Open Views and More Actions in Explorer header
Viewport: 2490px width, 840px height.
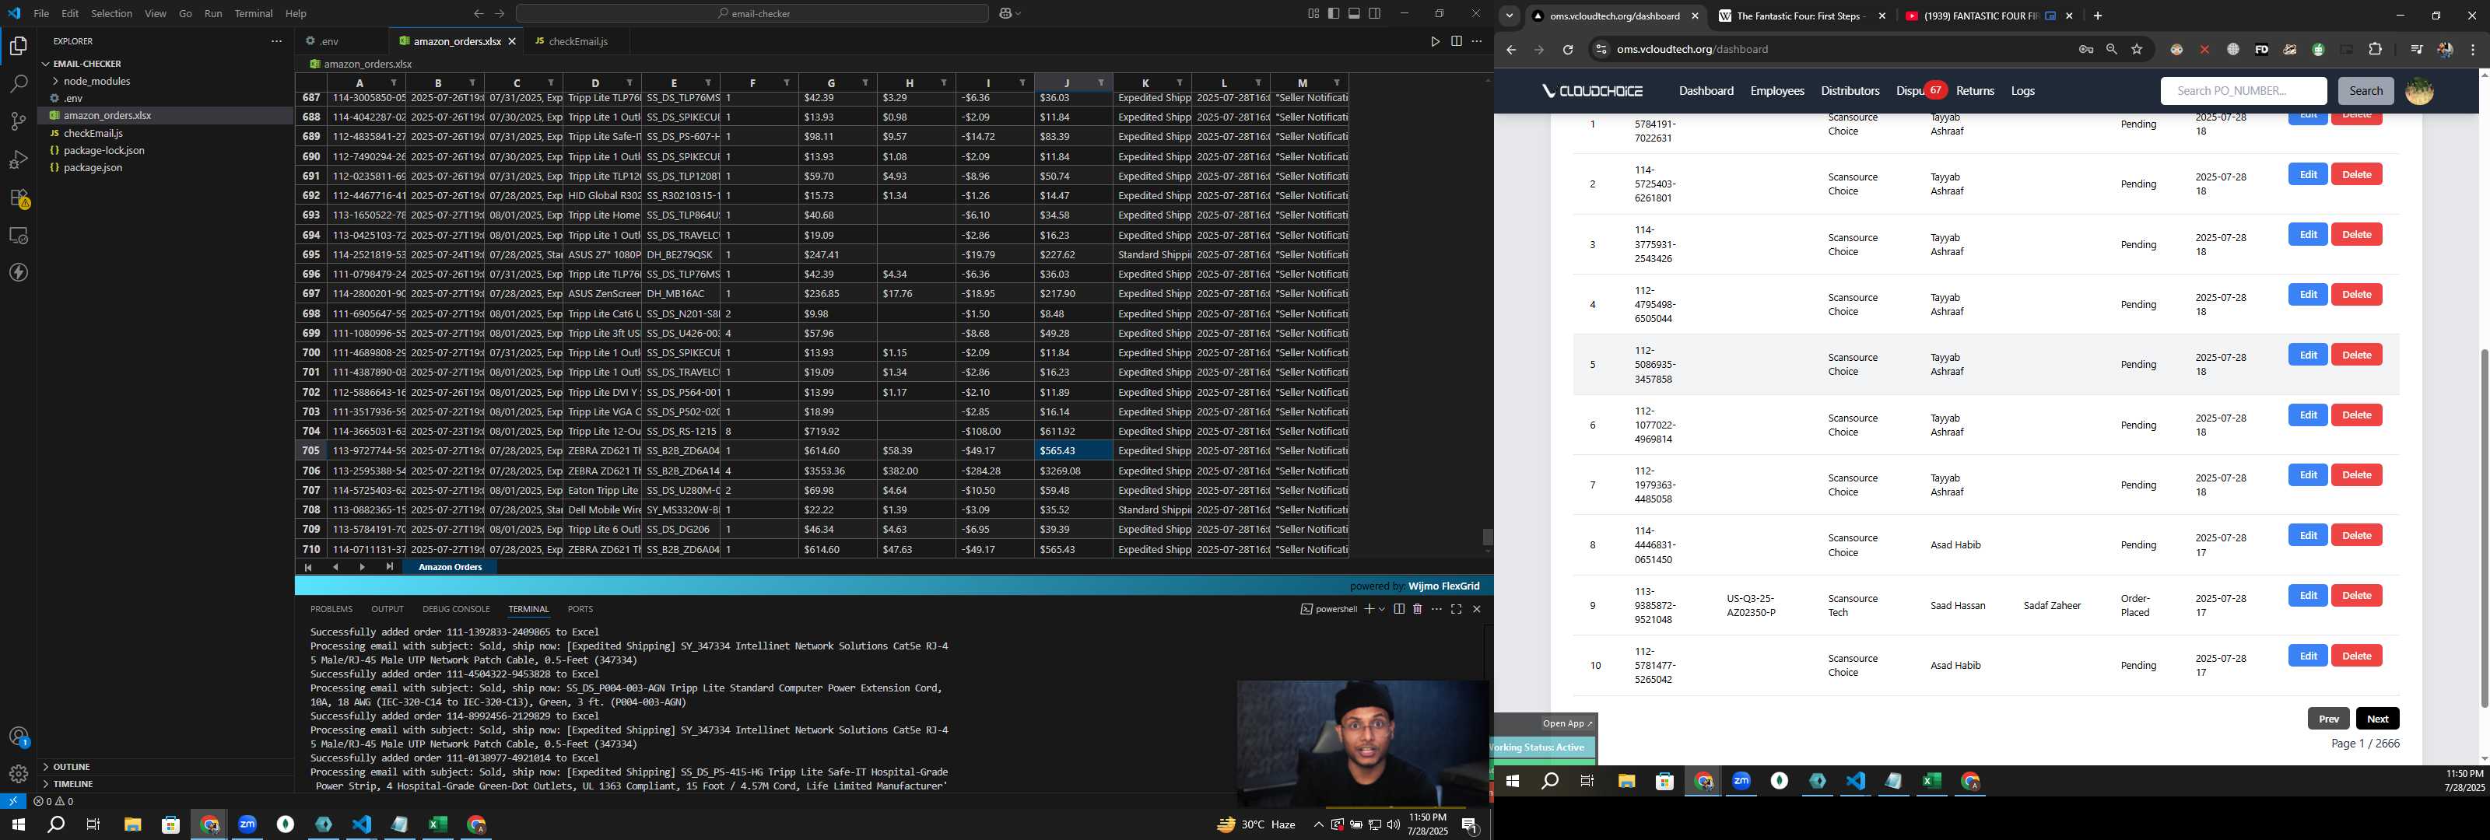pyautogui.click(x=276, y=41)
